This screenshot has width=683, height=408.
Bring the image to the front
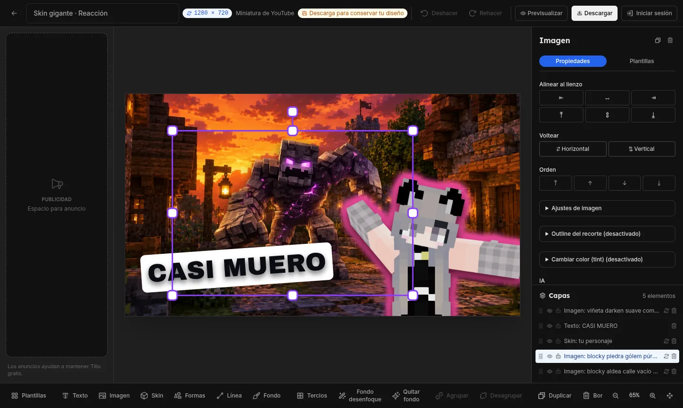point(555,183)
